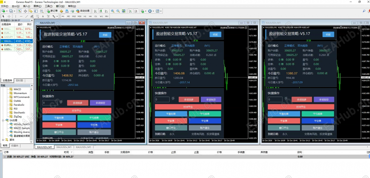Toggle the Navigator panel toolbar icon
370x178 pixels.
pos(31,11)
